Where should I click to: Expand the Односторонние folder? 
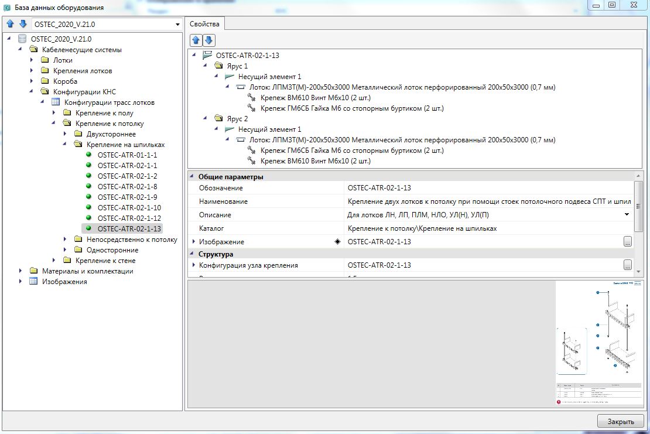point(65,250)
